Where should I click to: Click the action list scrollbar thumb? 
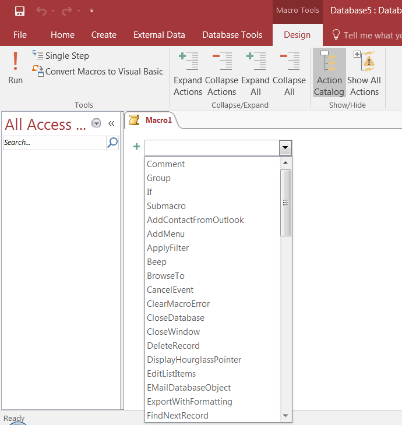tap(285, 203)
